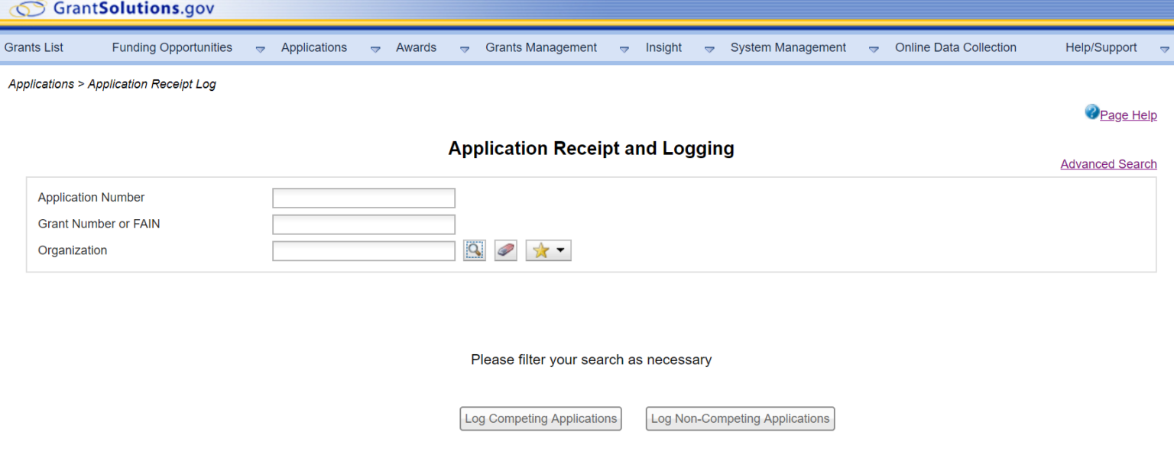The width and height of the screenshot is (1174, 458).
Task: Expand the Applications menu arrow
Action: [x=375, y=48]
